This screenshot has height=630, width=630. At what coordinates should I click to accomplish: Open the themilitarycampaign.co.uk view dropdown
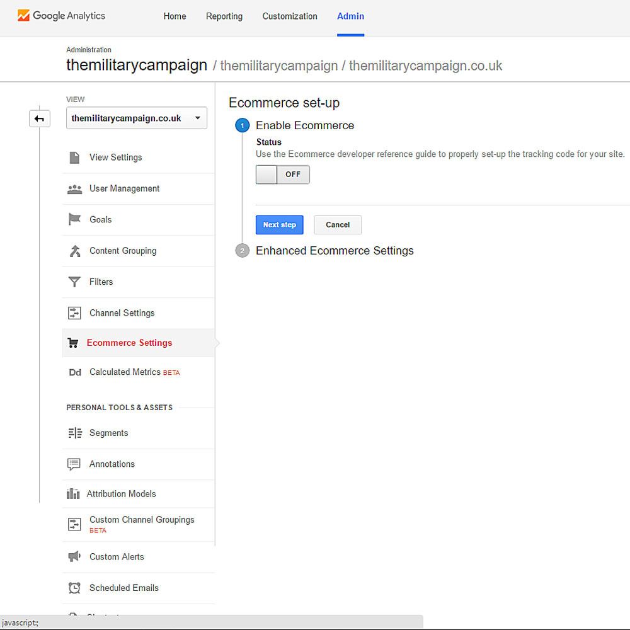tap(137, 118)
